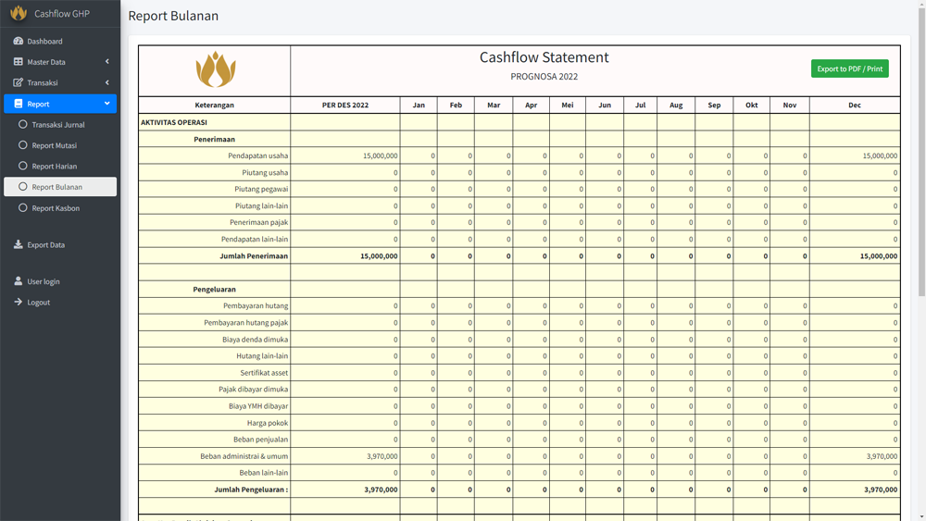The image size is (926, 521).
Task: Click the Dashboard gauge icon
Action: (18, 41)
